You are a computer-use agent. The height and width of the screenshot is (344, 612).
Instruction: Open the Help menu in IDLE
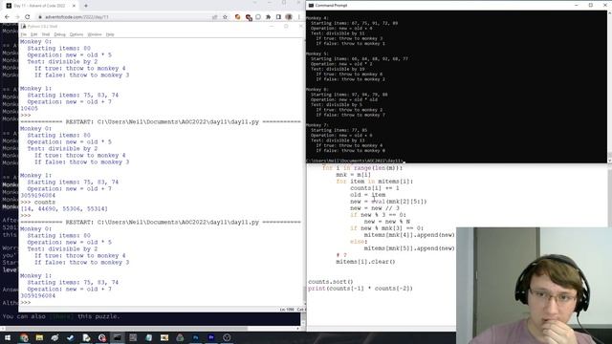110,34
